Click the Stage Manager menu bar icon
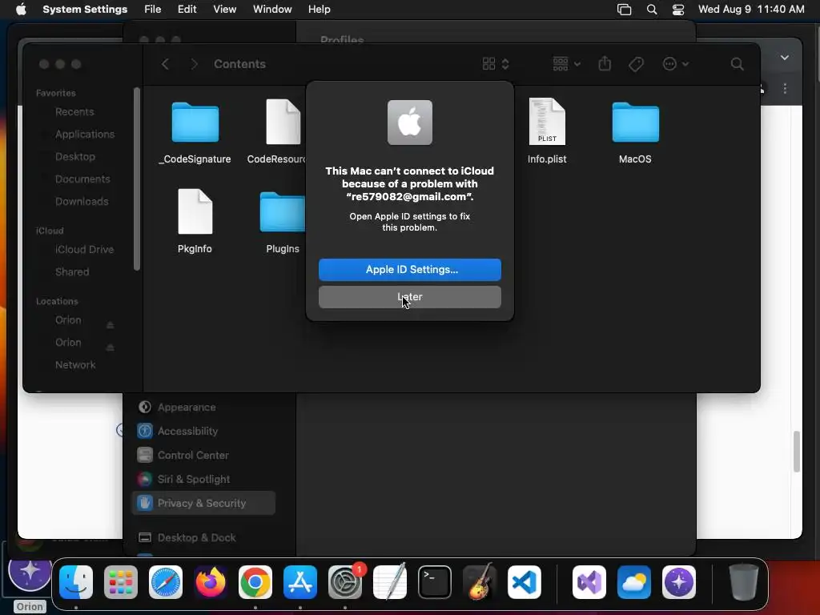The width and height of the screenshot is (820, 615). 624,10
